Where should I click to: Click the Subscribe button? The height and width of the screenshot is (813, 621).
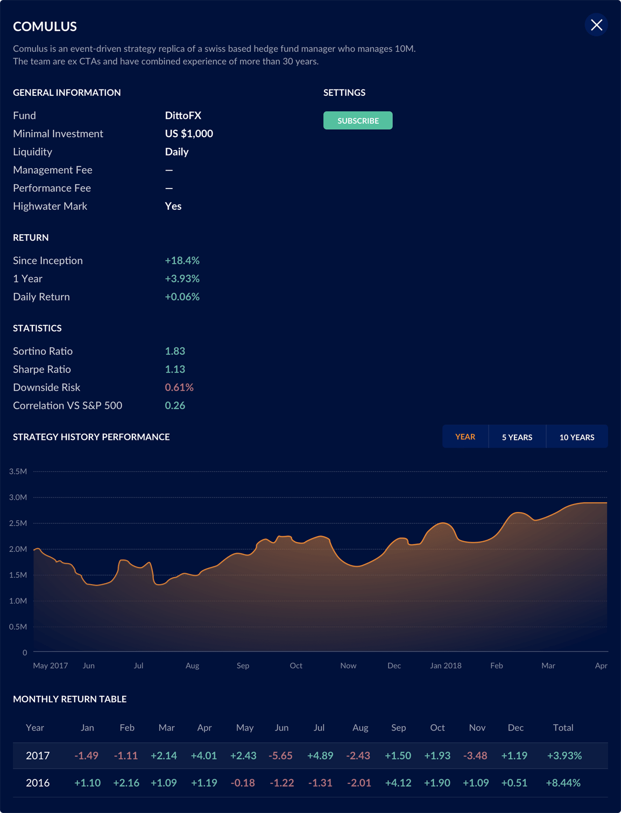(x=358, y=121)
